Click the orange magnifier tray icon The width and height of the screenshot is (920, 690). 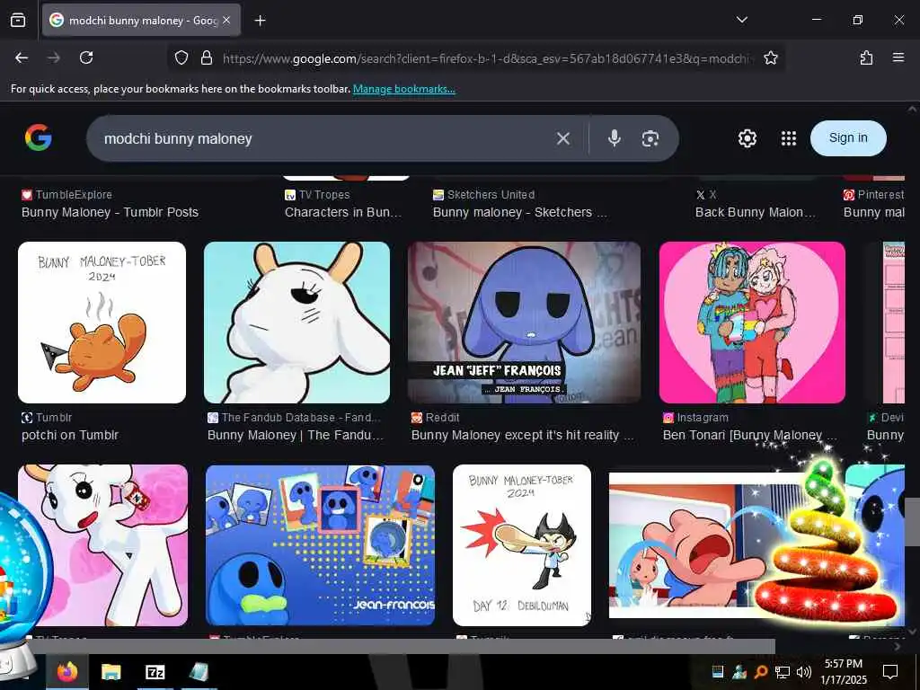(760, 672)
